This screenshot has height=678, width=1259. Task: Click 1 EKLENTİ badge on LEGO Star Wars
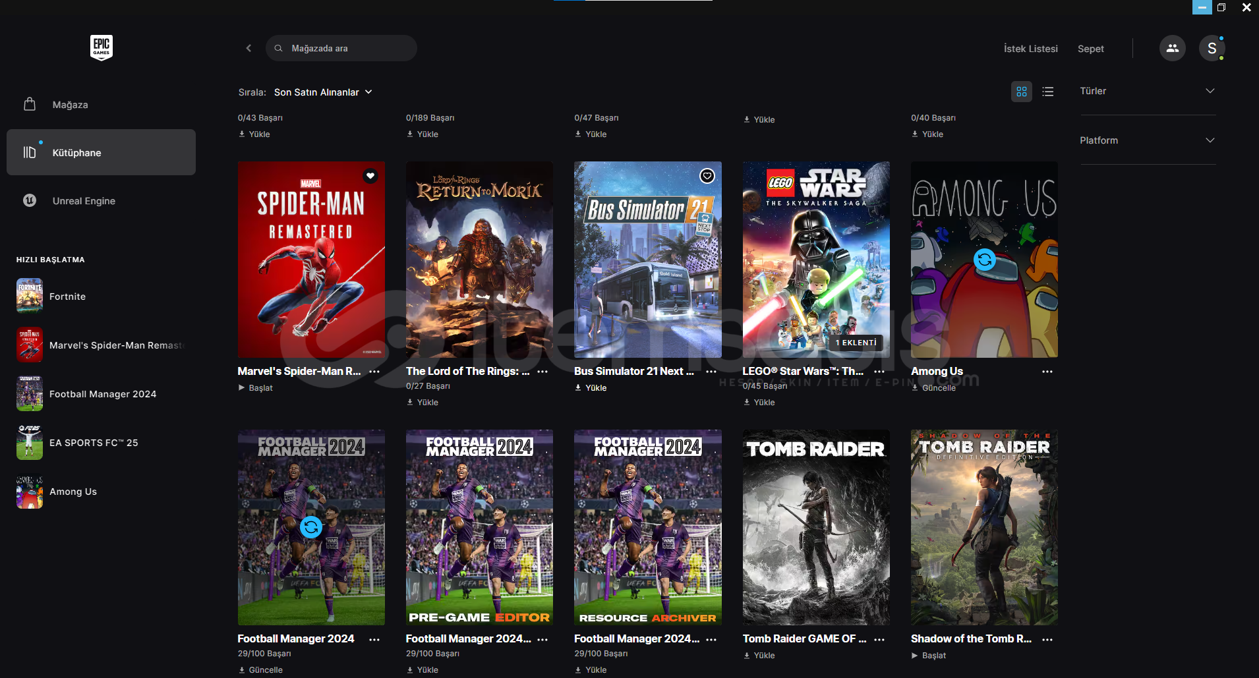click(856, 343)
